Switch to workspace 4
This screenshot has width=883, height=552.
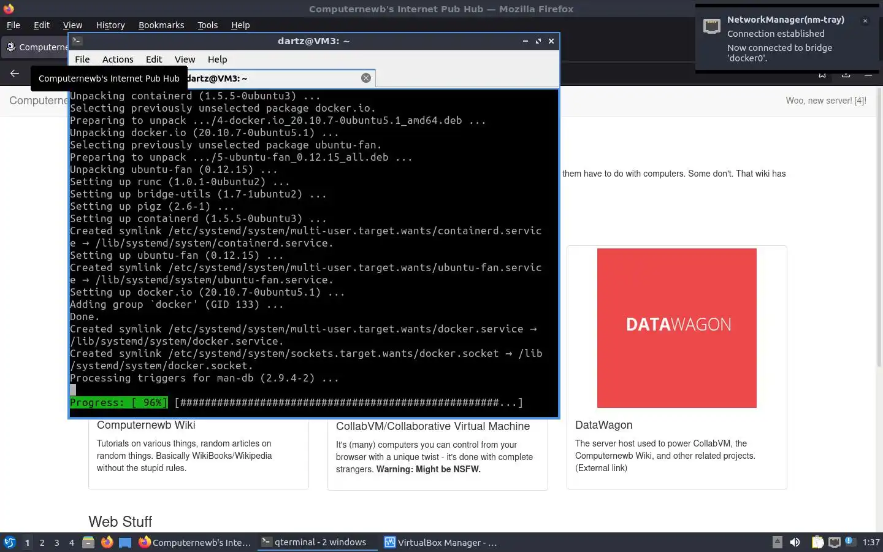click(71, 542)
